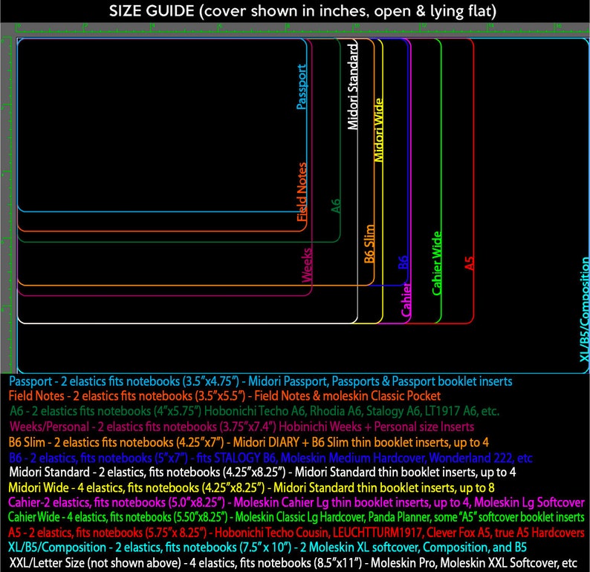The height and width of the screenshot is (572, 590).
Task: Click the vertical blue 'B6' label in the diagram
Action: (403, 262)
